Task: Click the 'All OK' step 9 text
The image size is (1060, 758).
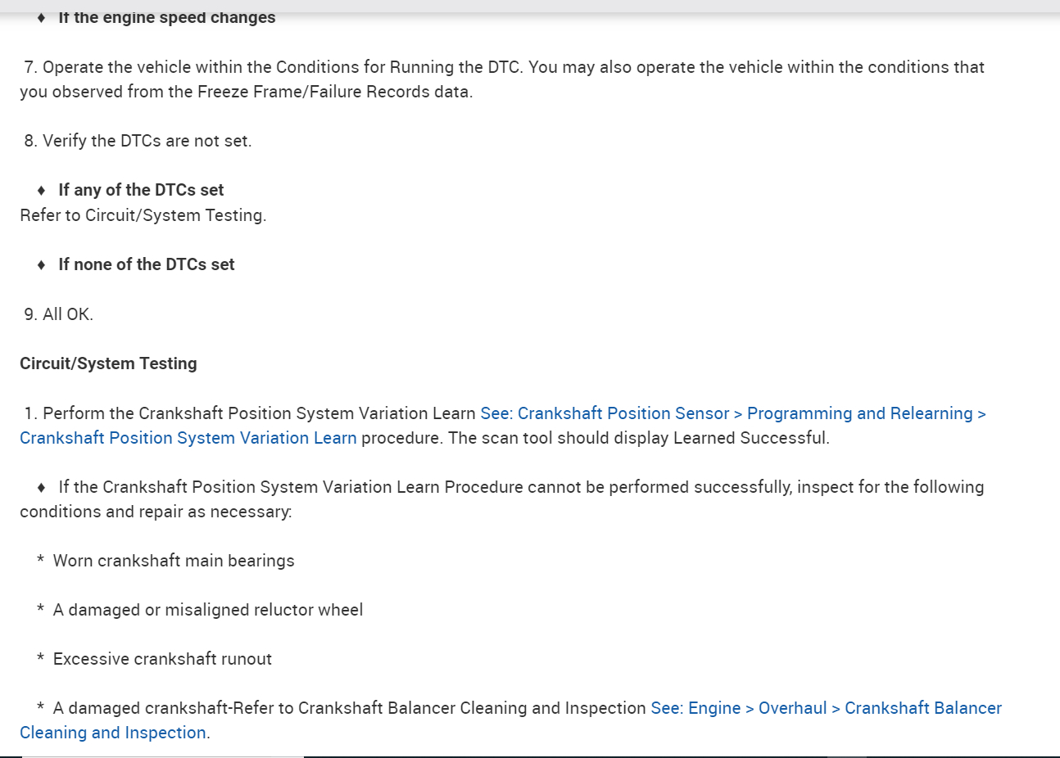Action: pos(67,314)
